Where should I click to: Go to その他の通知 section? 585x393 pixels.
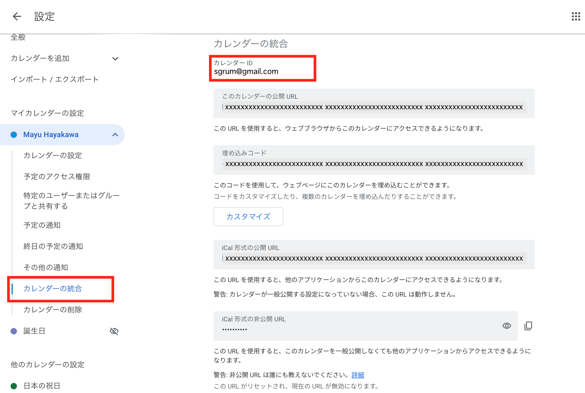tap(46, 267)
